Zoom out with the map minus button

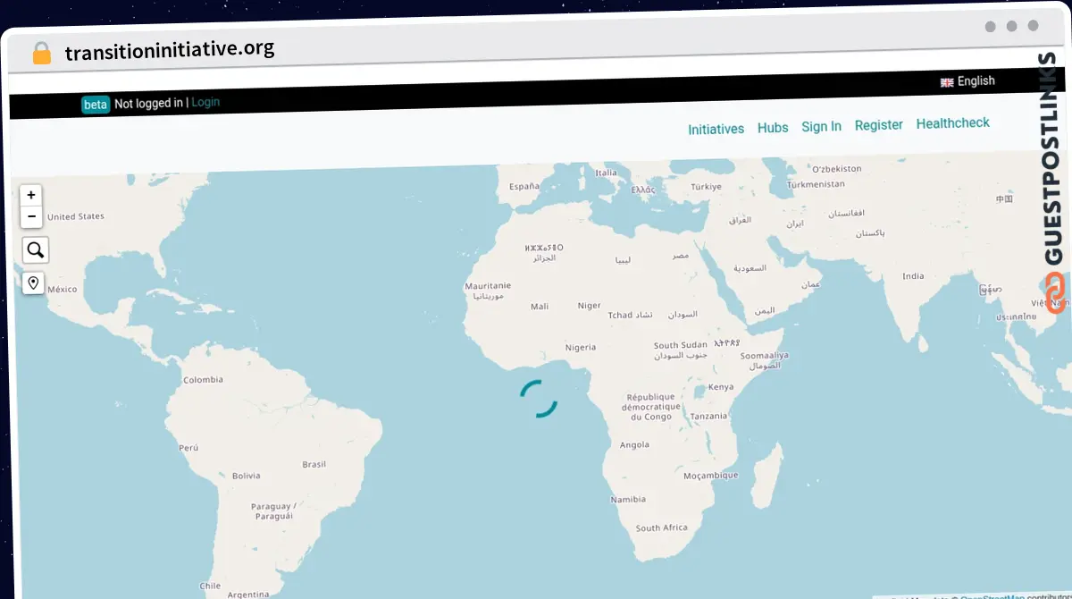[31, 216]
